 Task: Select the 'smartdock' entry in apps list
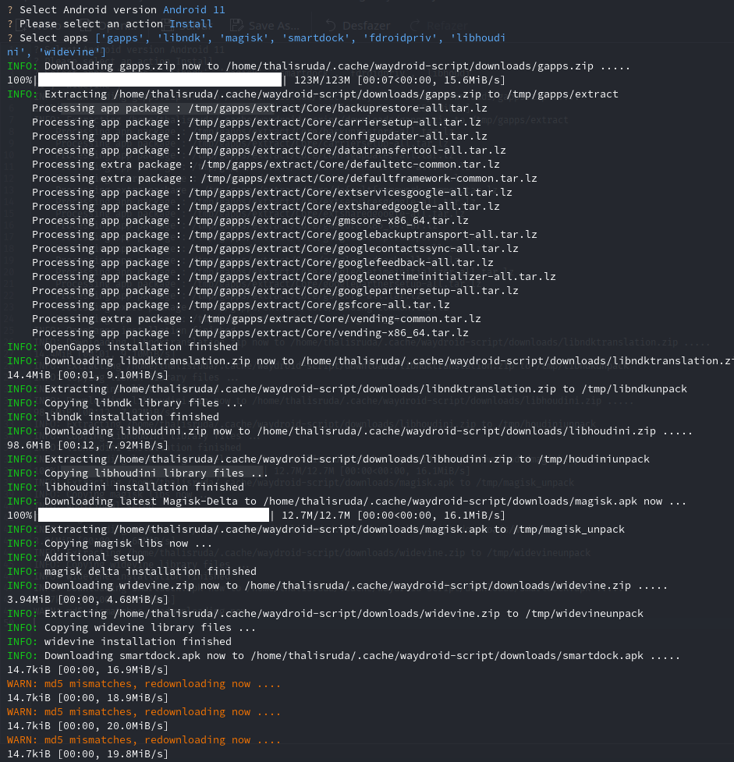[x=315, y=38]
